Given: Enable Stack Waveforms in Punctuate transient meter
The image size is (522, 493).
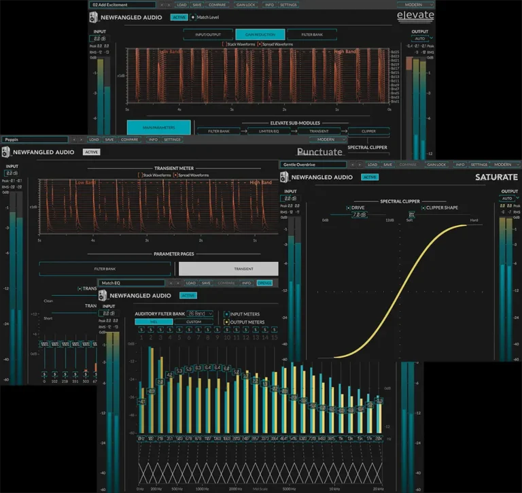Looking at the screenshot, I should 140,175.
